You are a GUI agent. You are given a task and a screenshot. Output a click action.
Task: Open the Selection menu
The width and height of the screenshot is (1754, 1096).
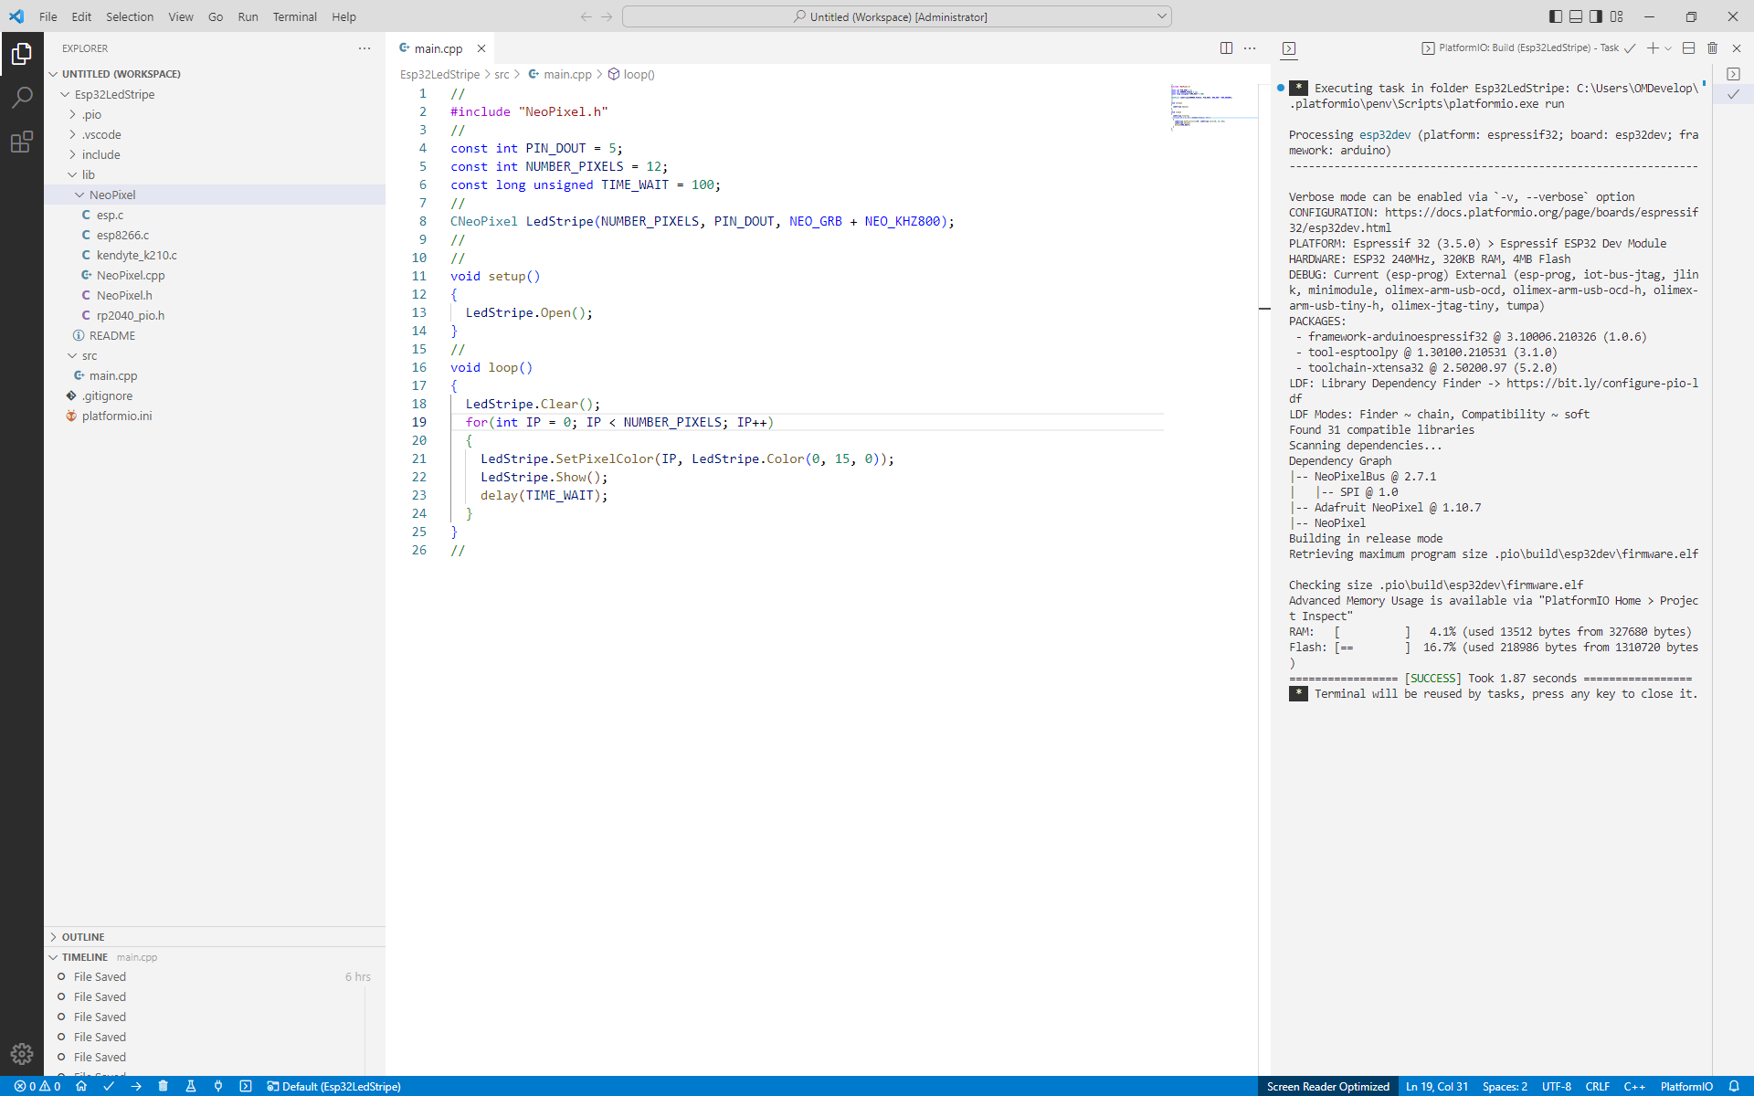point(130,16)
